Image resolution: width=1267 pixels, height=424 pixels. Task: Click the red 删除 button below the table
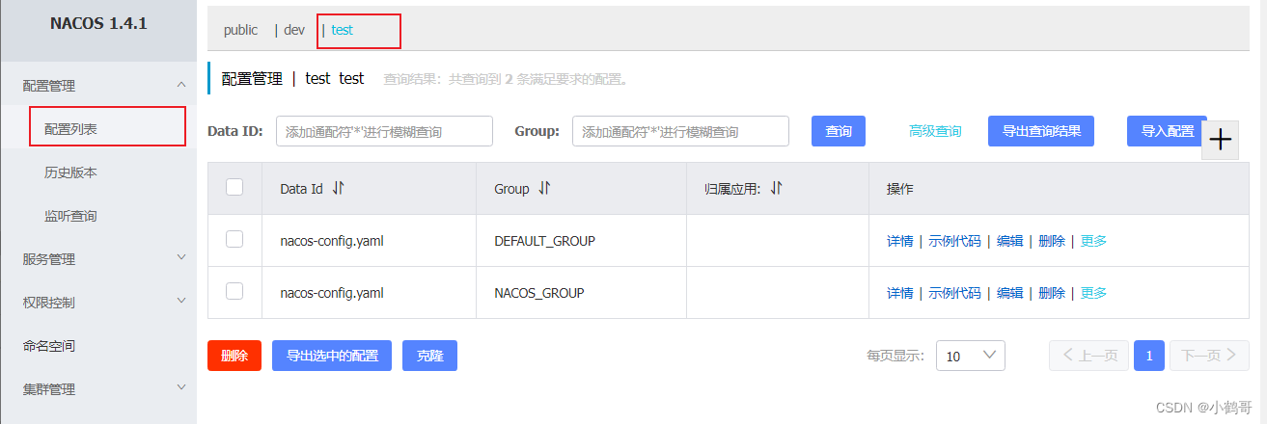(234, 356)
